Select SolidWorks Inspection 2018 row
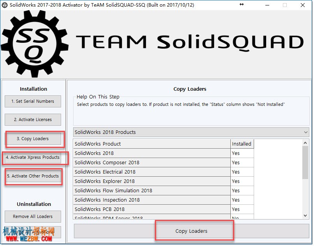314x246 pixels. pos(163,200)
